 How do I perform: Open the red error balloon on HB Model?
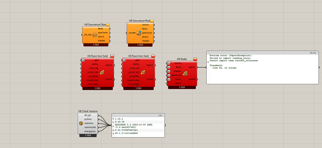(x=195, y=59)
